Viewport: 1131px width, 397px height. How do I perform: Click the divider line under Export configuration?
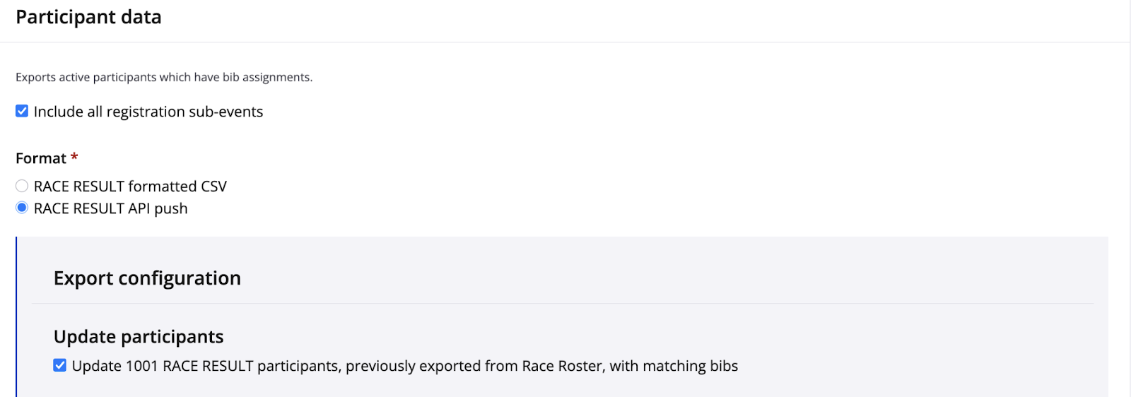563,304
